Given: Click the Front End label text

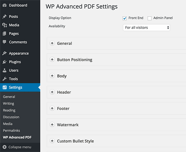Looking at the screenshot, I should click(x=136, y=18).
